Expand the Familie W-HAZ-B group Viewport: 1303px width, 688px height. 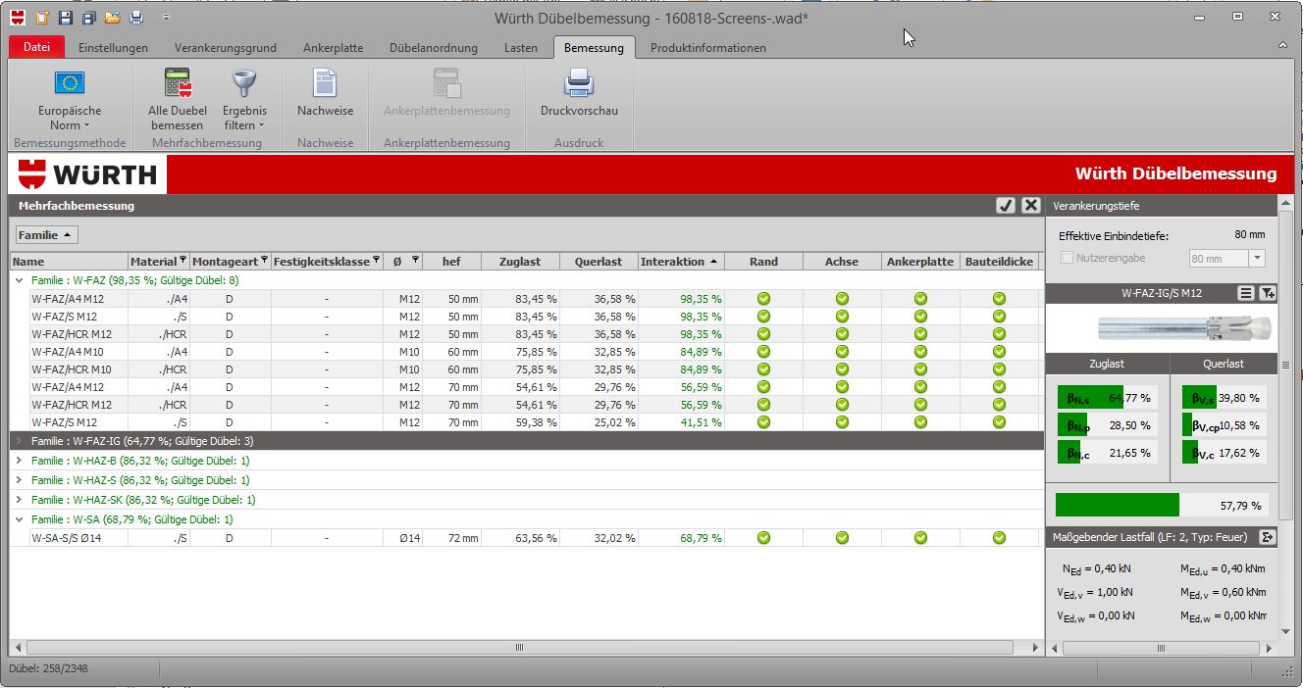click(19, 461)
